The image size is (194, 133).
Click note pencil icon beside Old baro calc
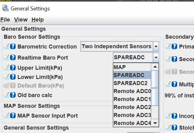pos(6,95)
